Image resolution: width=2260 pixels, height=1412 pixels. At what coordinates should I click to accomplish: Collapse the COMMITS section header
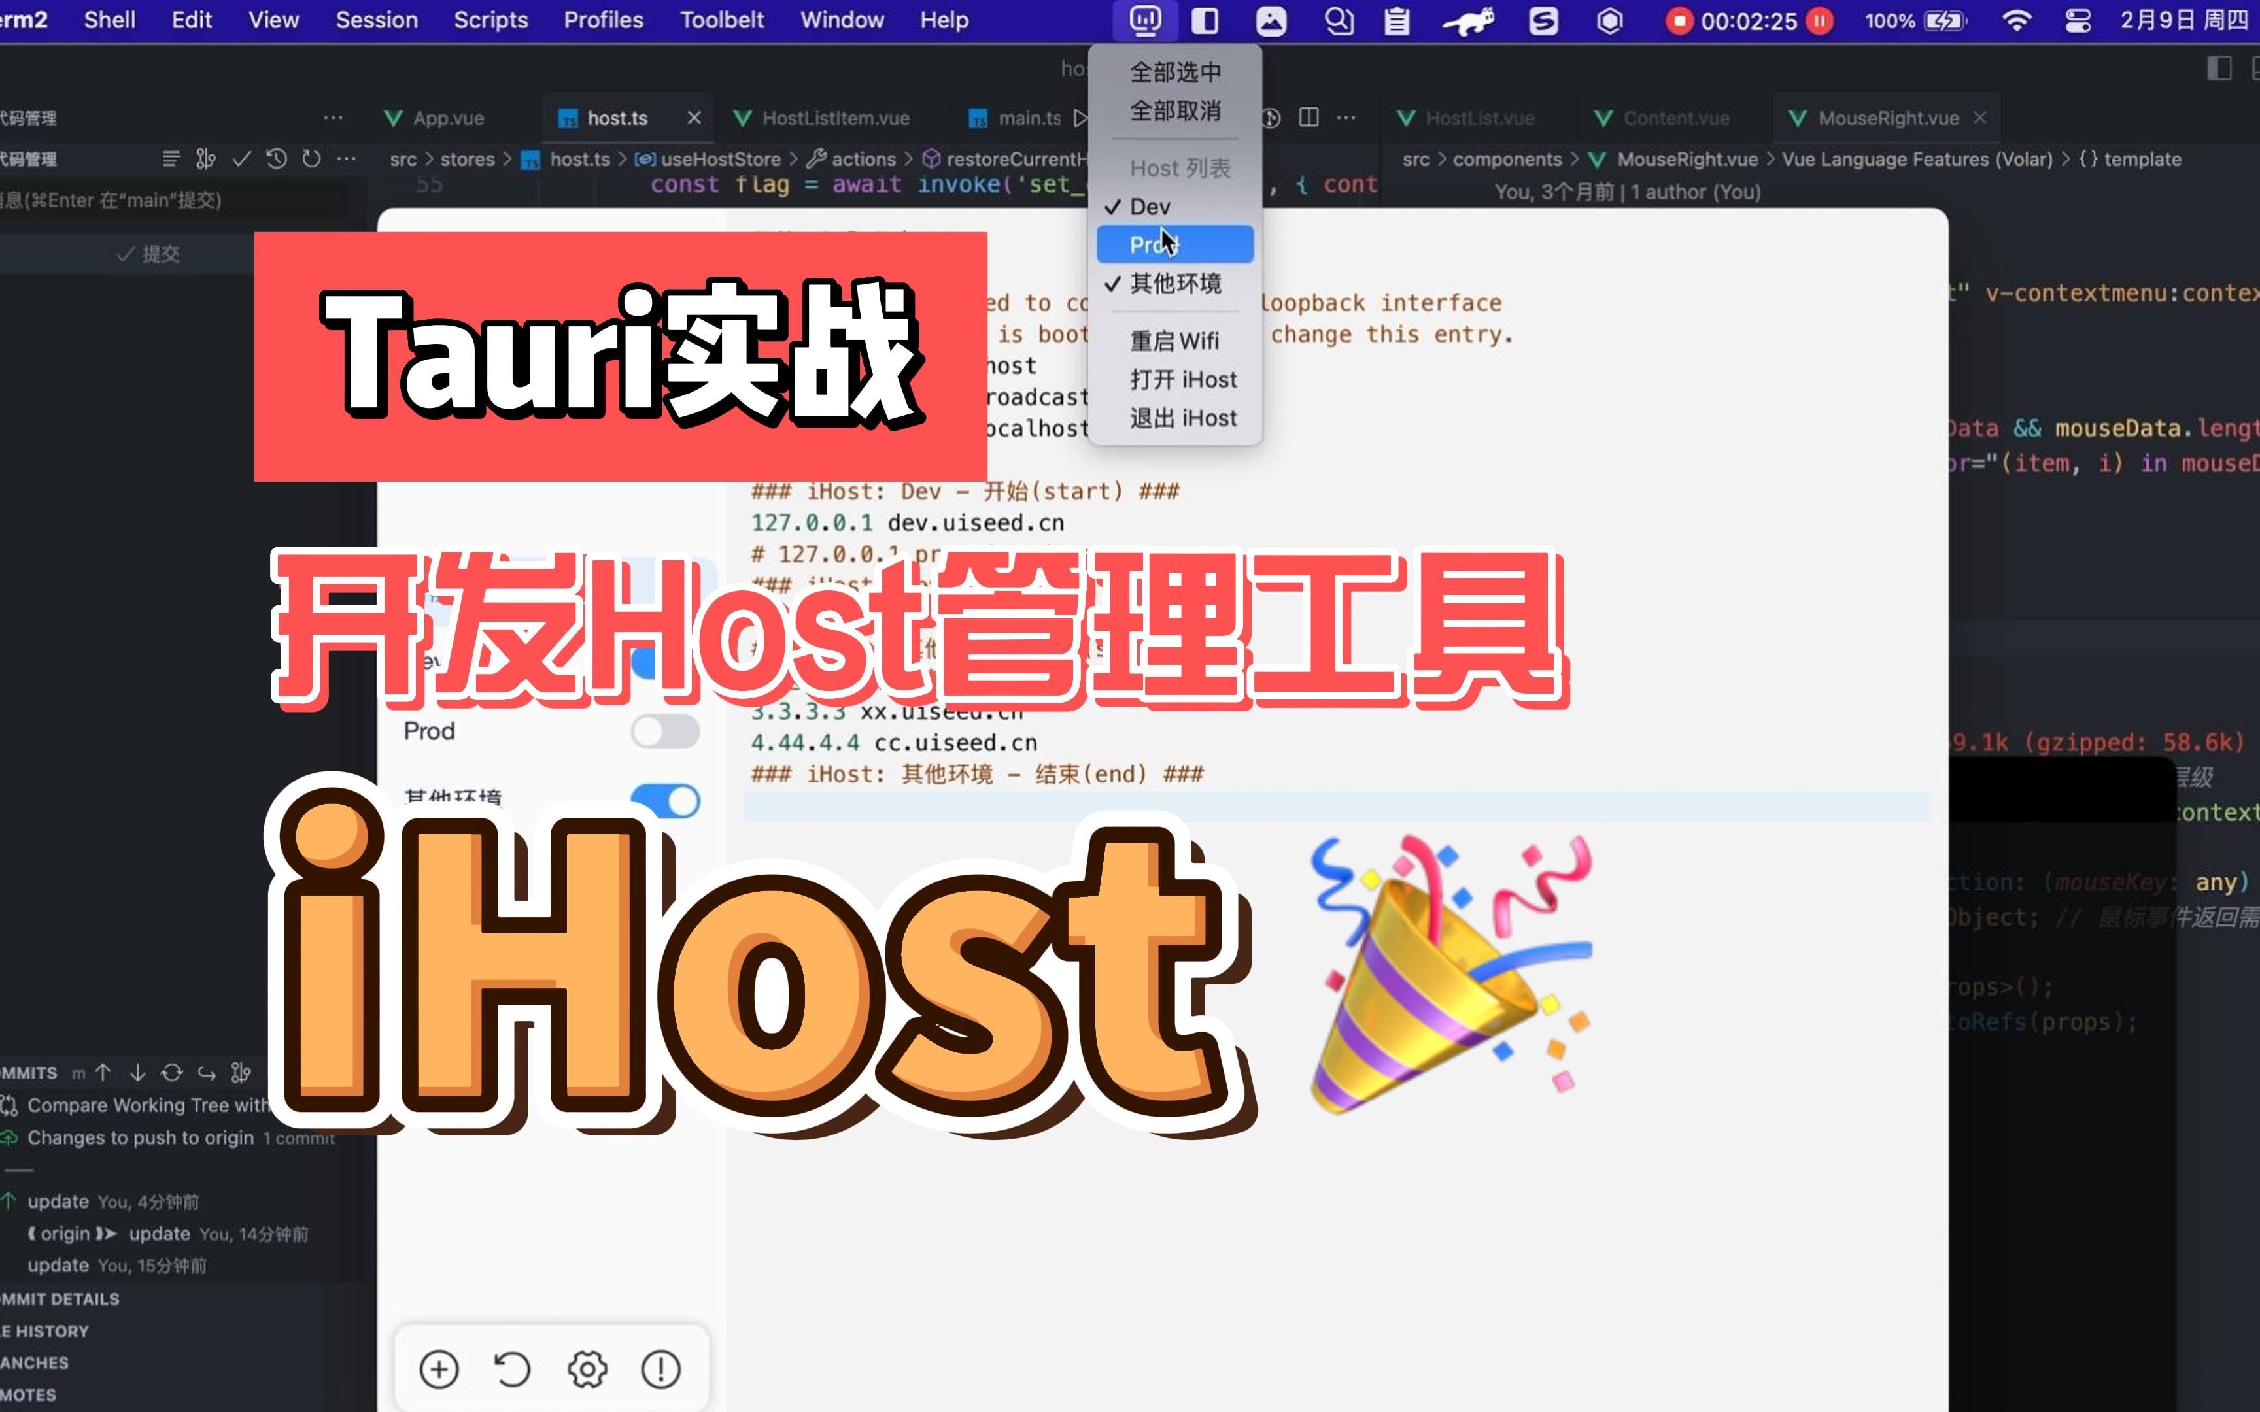point(28,1072)
